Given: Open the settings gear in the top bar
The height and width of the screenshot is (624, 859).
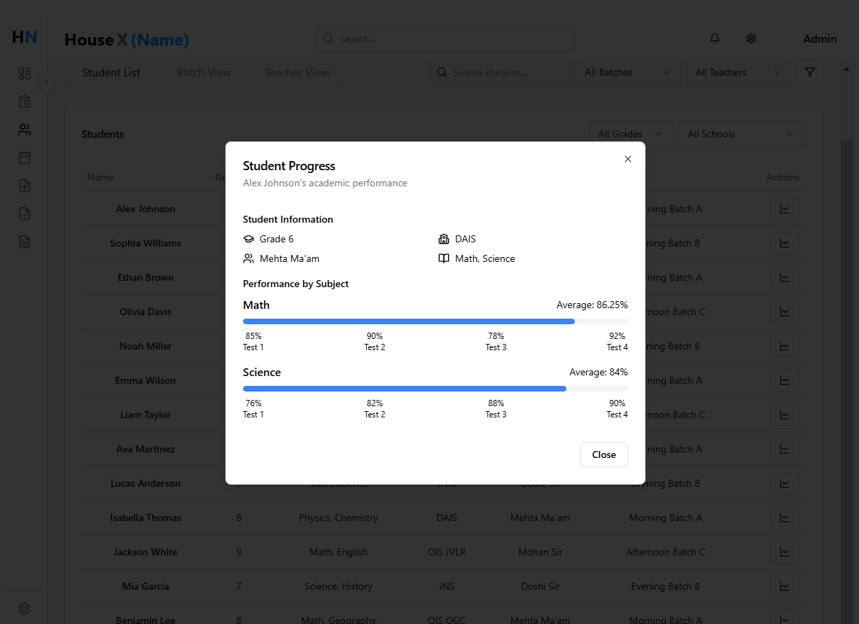Looking at the screenshot, I should click(751, 39).
